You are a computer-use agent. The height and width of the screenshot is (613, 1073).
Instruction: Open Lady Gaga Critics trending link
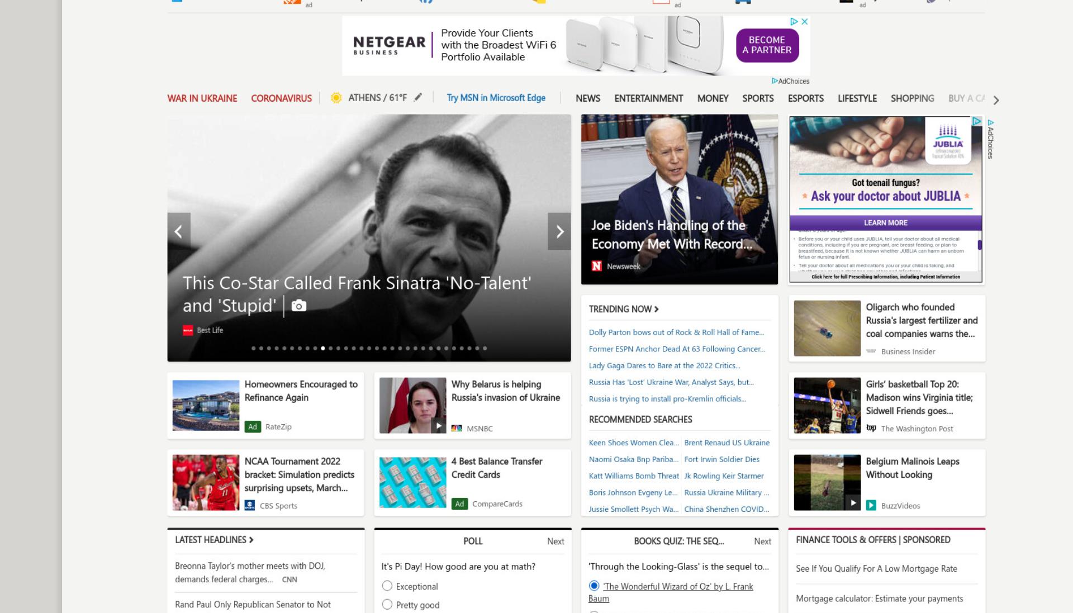pyautogui.click(x=664, y=365)
